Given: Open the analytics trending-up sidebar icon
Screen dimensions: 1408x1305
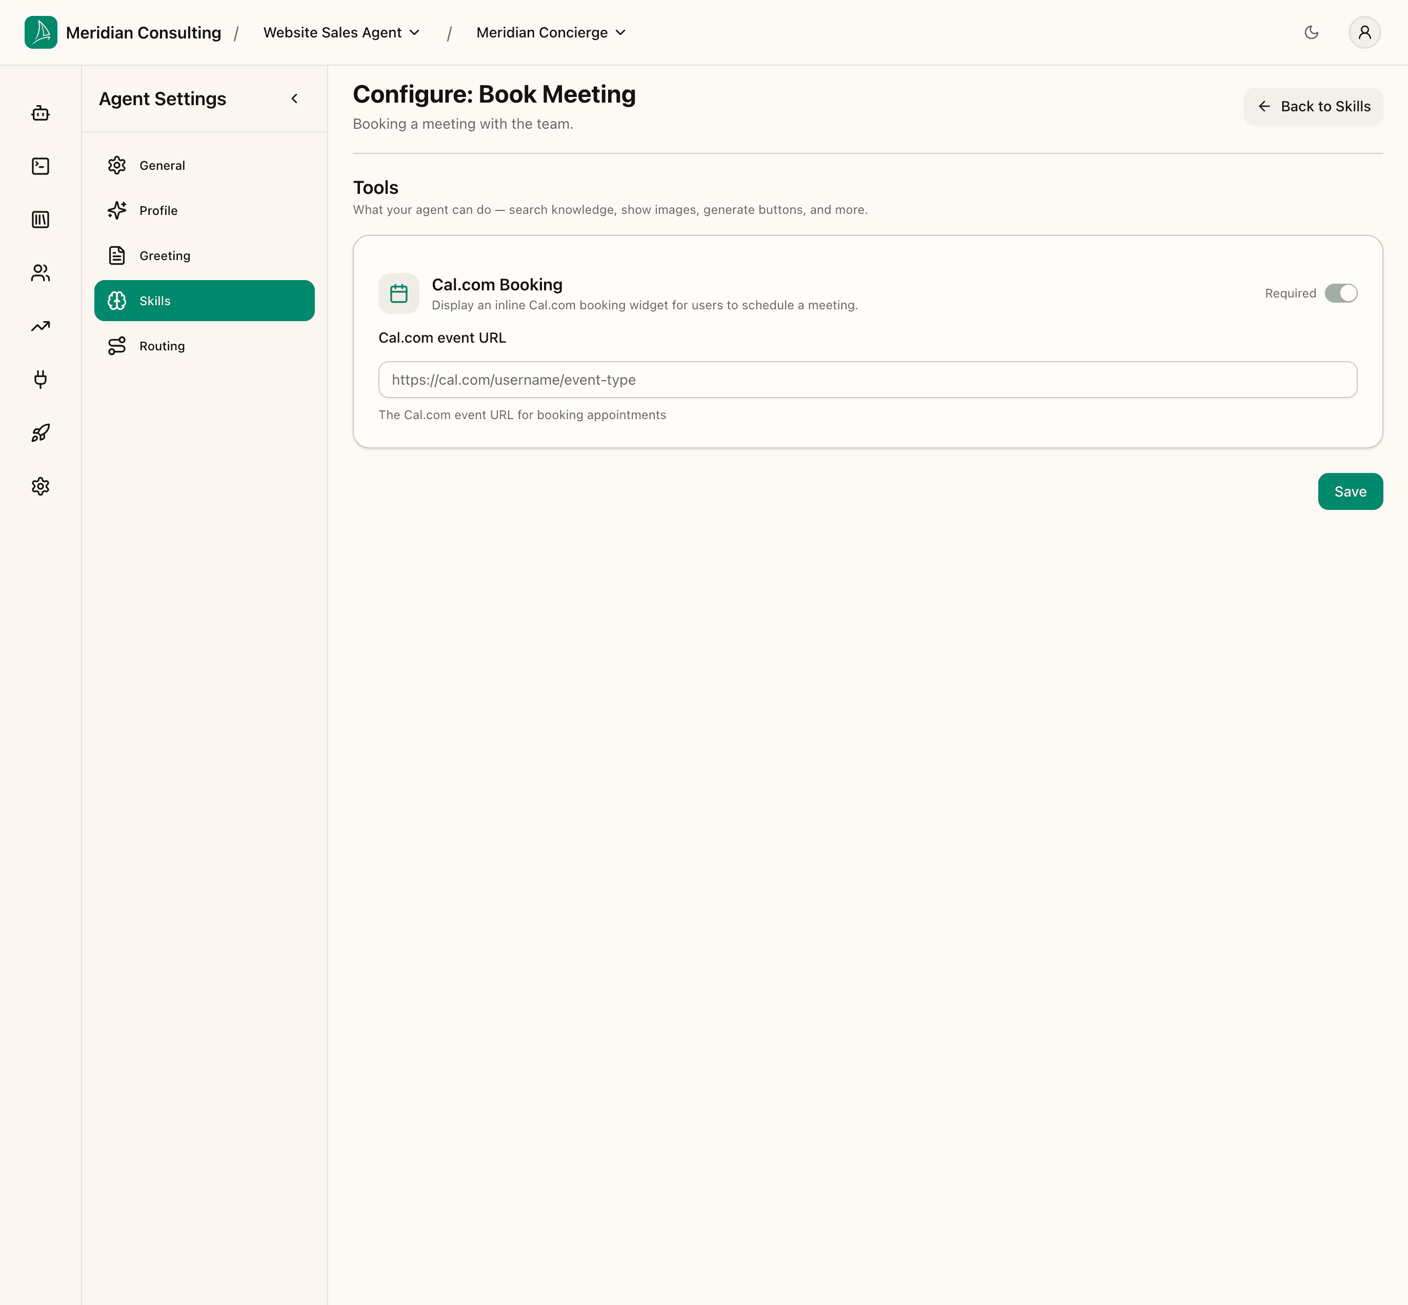Looking at the screenshot, I should pos(40,326).
